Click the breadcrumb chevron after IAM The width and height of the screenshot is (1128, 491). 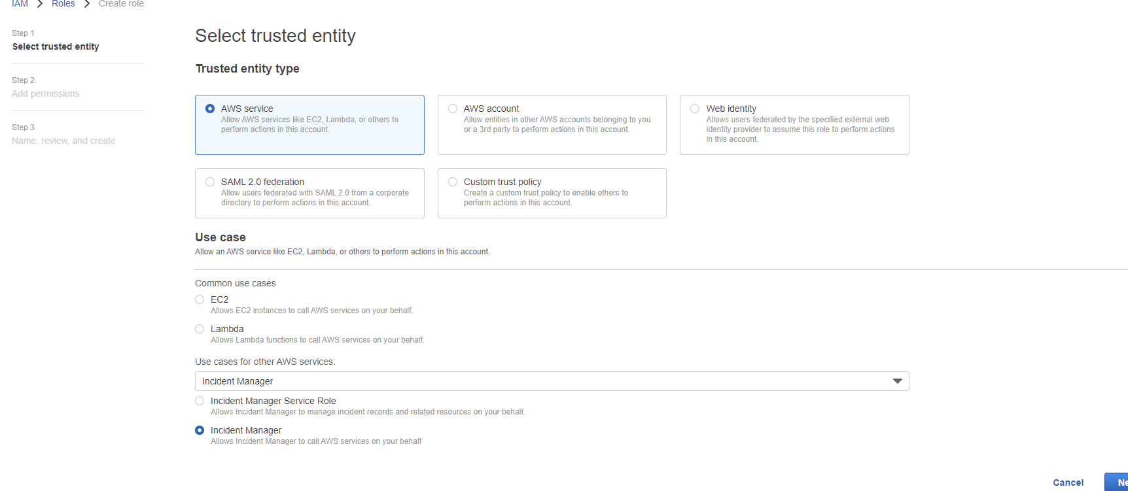(40, 4)
